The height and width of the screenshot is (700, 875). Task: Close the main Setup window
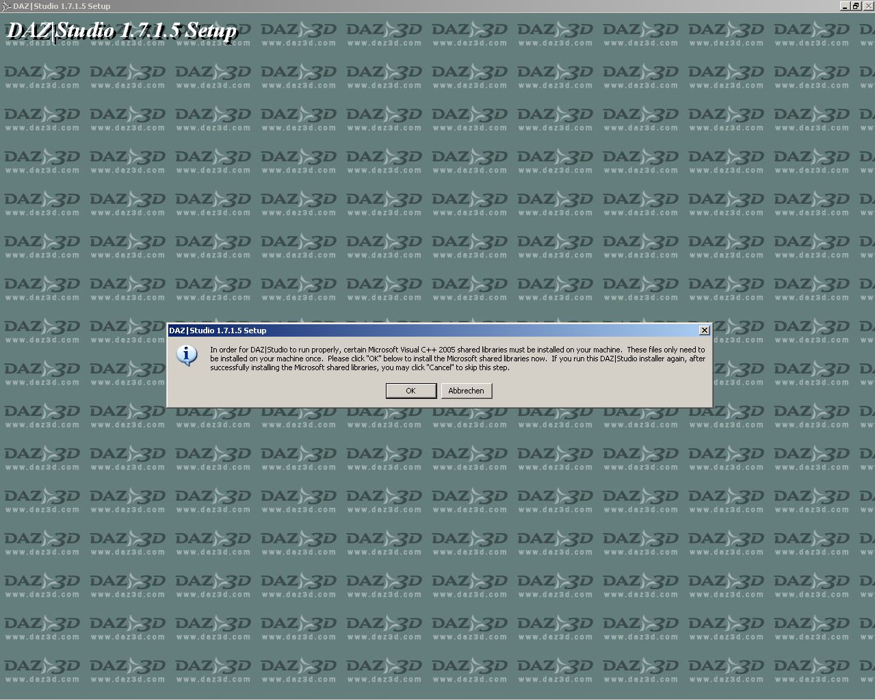(x=868, y=5)
